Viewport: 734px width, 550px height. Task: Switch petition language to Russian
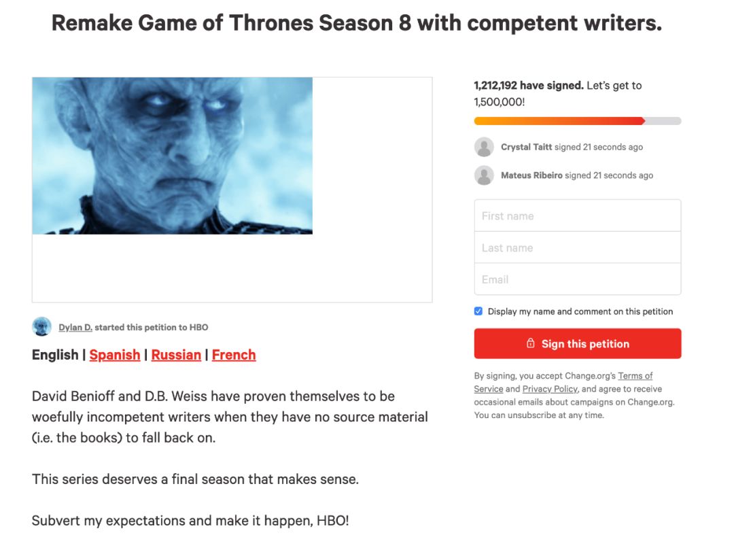click(176, 355)
